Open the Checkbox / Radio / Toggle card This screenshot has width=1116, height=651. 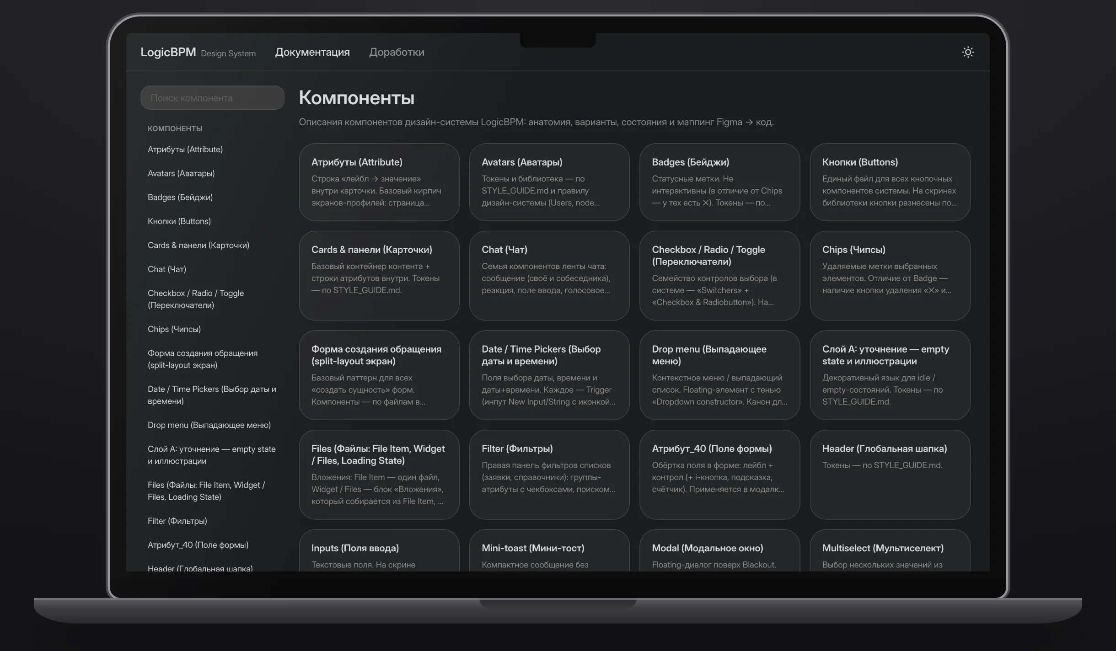pos(719,276)
